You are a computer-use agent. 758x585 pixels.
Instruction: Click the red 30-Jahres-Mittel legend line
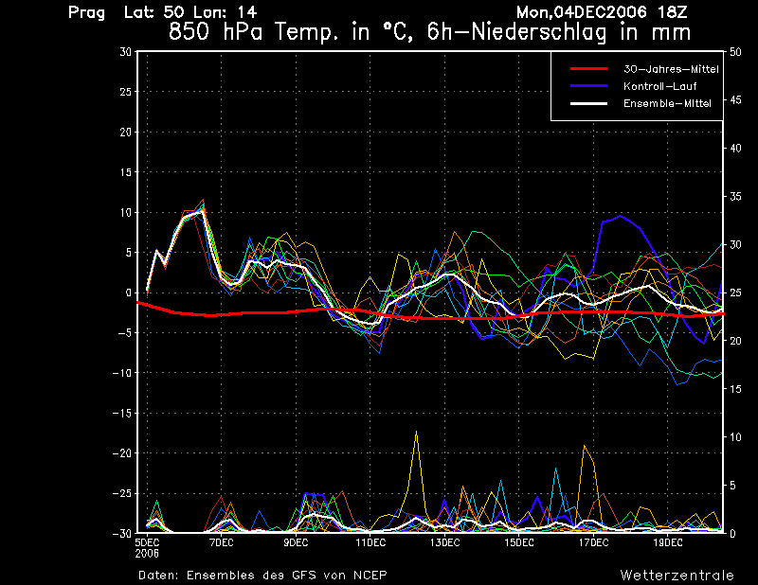[588, 69]
